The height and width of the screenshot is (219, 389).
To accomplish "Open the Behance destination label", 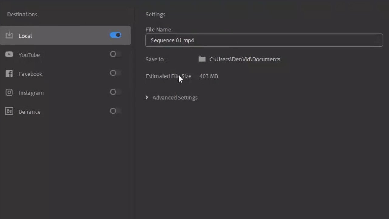I will 29,112.
